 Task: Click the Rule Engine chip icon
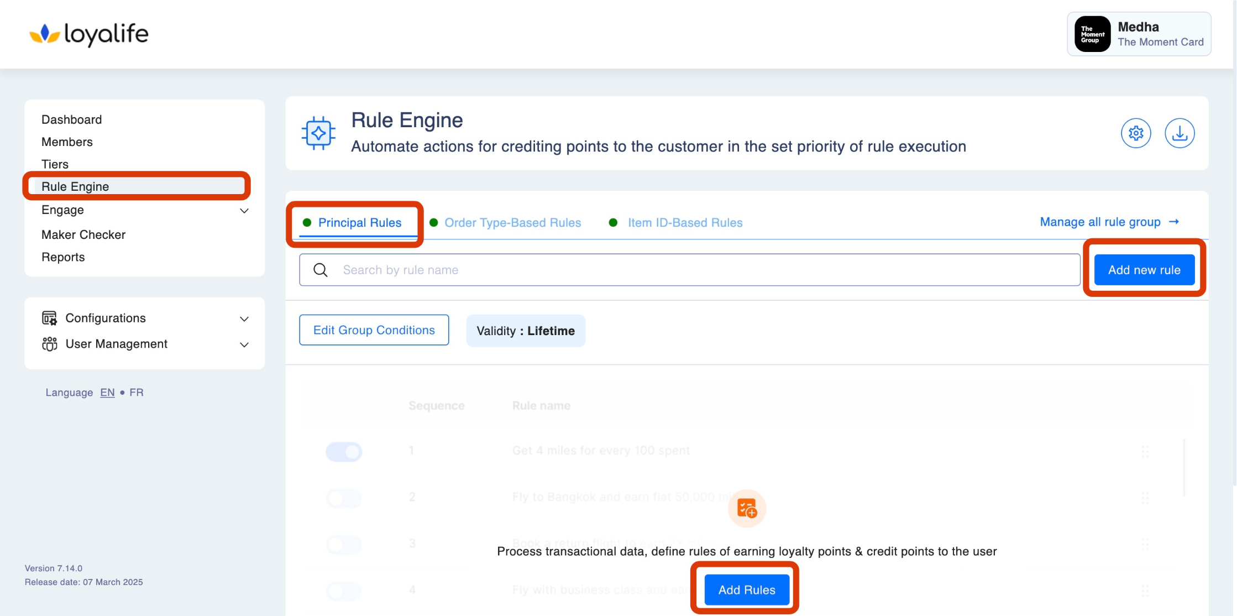pyautogui.click(x=318, y=133)
